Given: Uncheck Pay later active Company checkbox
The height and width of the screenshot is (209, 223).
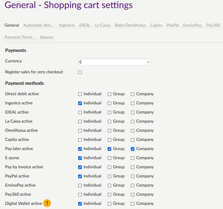Looking at the screenshot, I should pyautogui.click(x=133, y=149).
